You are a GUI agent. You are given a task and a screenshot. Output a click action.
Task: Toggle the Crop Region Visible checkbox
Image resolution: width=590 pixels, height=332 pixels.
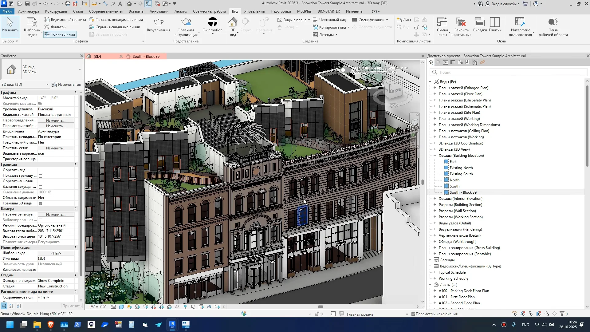pyautogui.click(x=40, y=176)
